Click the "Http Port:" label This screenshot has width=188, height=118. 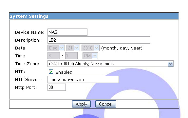(x=26, y=88)
